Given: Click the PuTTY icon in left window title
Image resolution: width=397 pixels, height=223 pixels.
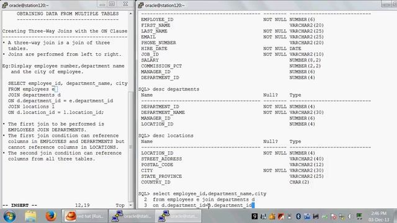Looking at the screenshot, I should [5, 5].
